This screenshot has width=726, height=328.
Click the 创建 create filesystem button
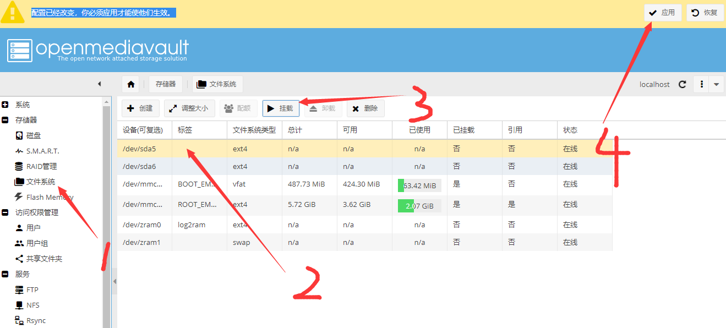pos(140,108)
